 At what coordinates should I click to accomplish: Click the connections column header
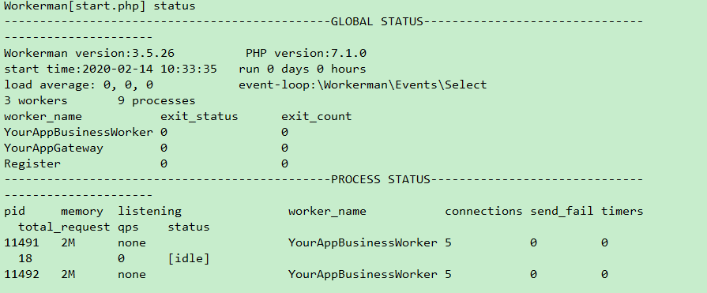483,211
